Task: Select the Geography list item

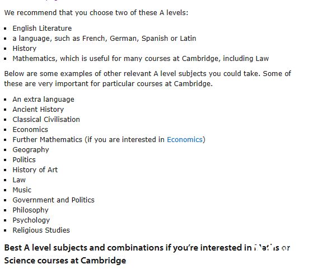Action: (31, 150)
